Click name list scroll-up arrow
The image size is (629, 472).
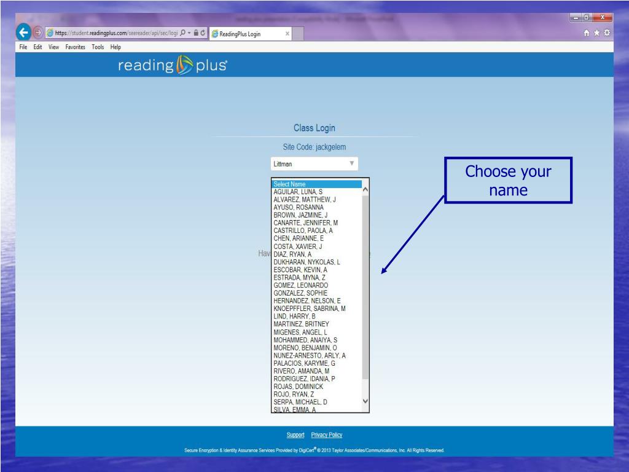point(365,189)
